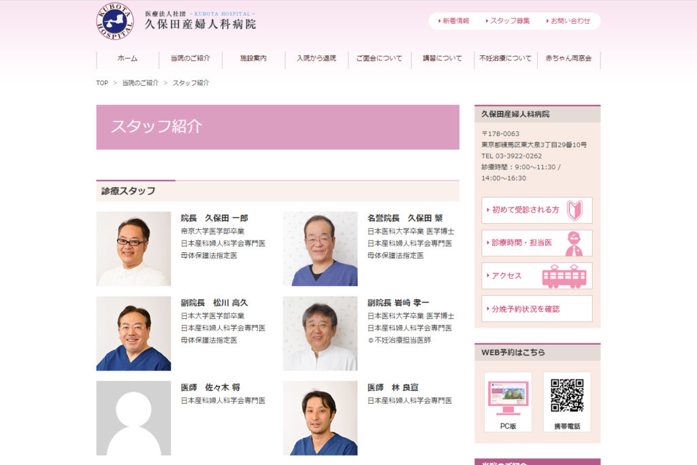Open the 施設案内 navigation item
Viewport: 697px width, 465px height.
click(x=253, y=58)
